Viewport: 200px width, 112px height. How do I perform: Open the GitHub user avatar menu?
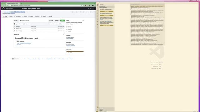pos(93,8)
